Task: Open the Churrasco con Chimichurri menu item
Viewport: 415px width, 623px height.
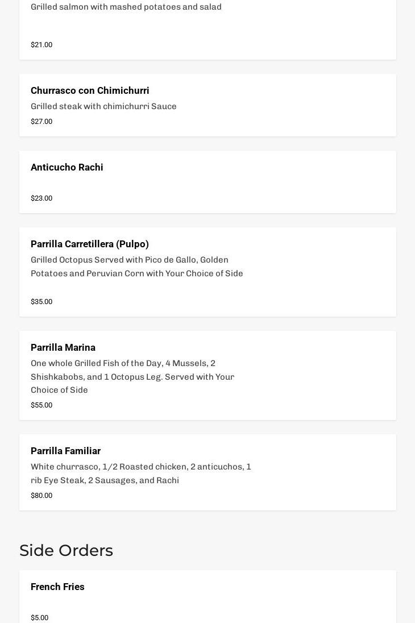Action: click(x=90, y=90)
